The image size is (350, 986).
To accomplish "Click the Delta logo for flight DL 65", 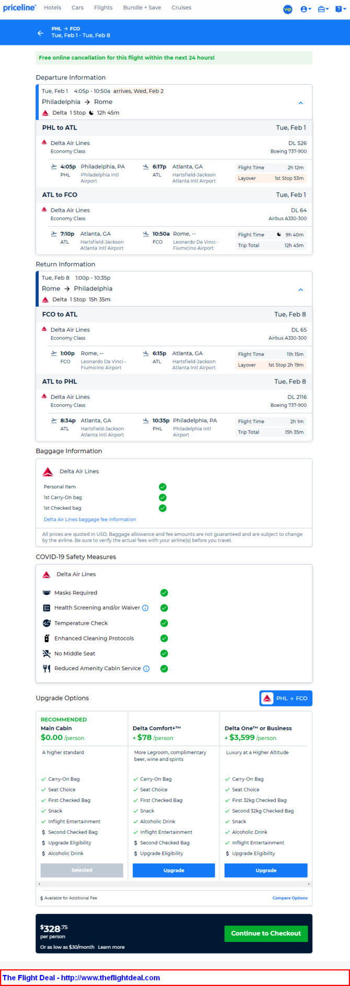I will tap(44, 329).
